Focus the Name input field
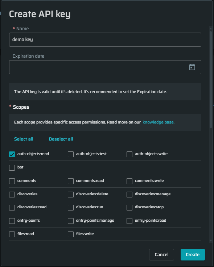The width and height of the screenshot is (214, 267). point(105,39)
